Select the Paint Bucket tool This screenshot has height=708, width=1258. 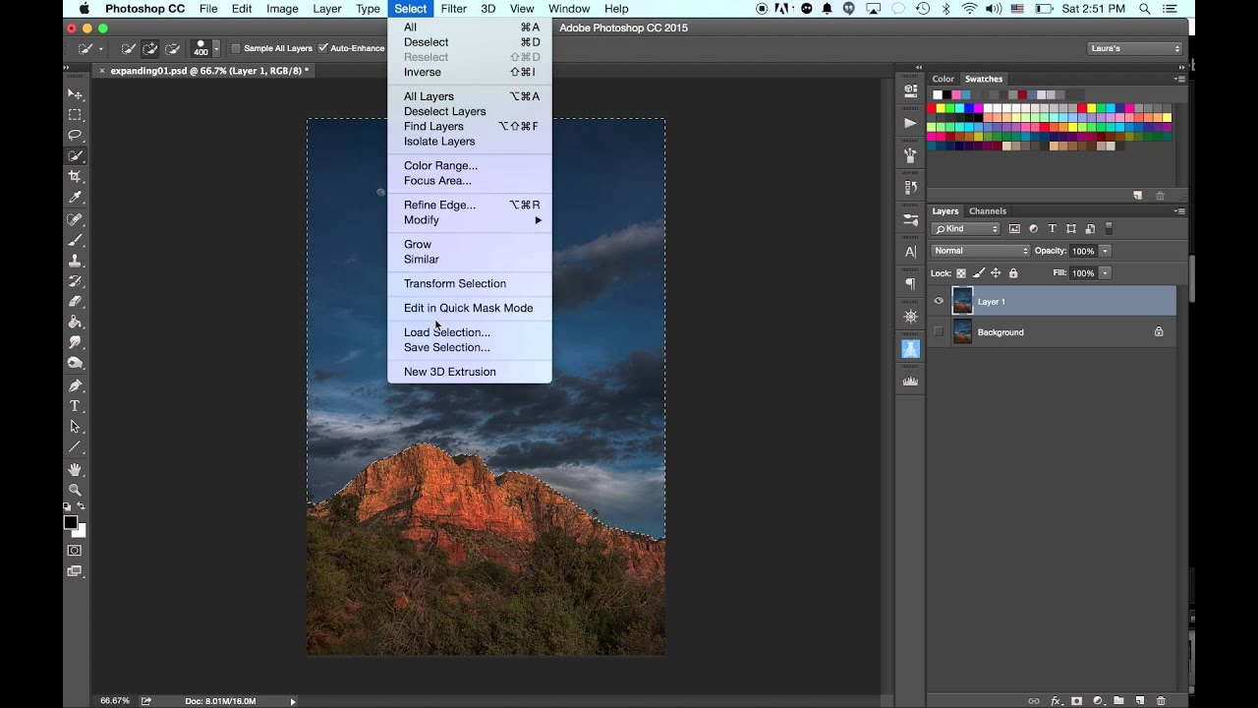coord(75,322)
